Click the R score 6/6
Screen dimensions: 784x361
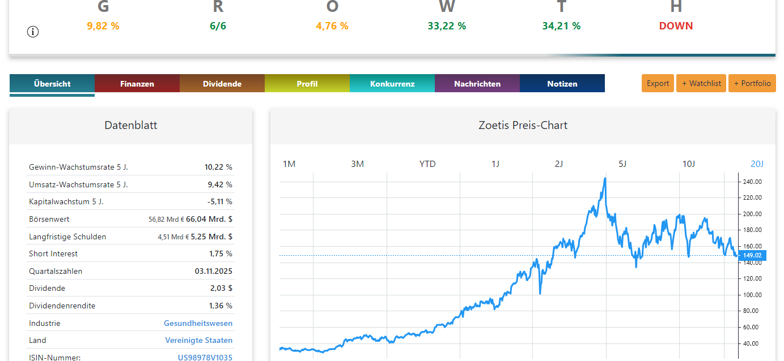coord(218,26)
